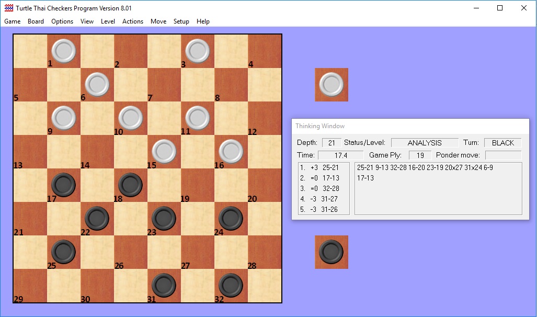Open the Game menu
Screen dimensions: 537x317
click(12, 21)
